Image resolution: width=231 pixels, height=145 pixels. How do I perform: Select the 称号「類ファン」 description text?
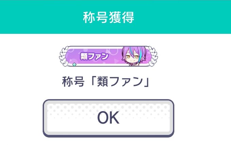coord(106,82)
